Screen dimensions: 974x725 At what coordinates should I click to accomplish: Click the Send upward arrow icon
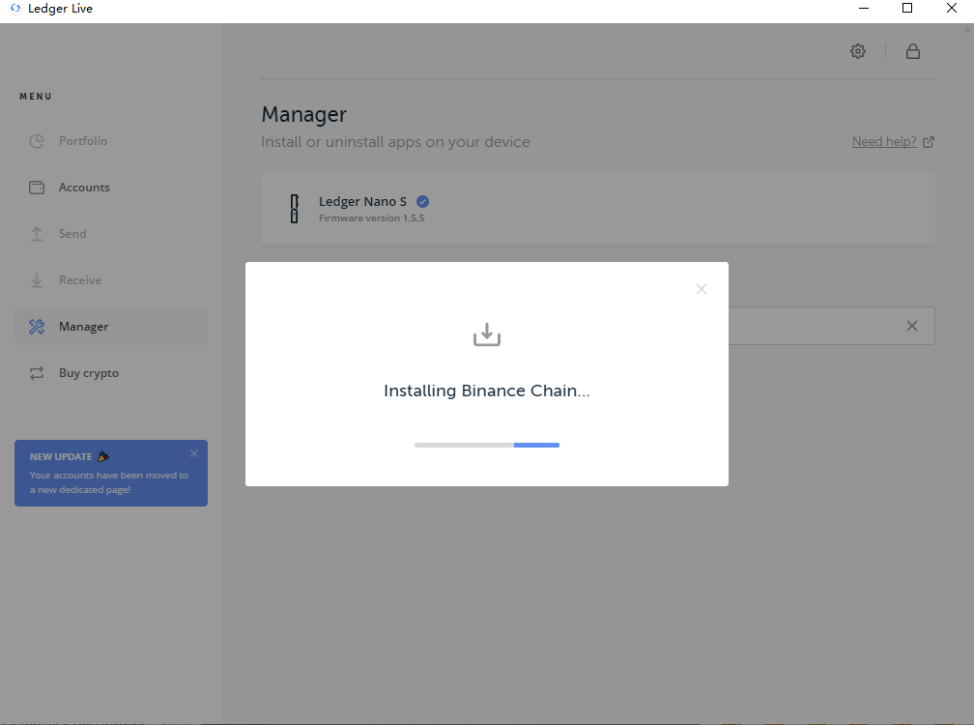point(37,234)
